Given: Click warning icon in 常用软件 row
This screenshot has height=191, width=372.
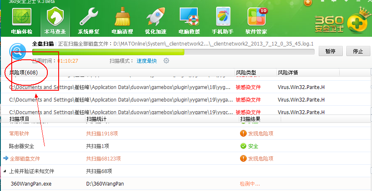Looking at the screenshot, I should tap(243, 133).
